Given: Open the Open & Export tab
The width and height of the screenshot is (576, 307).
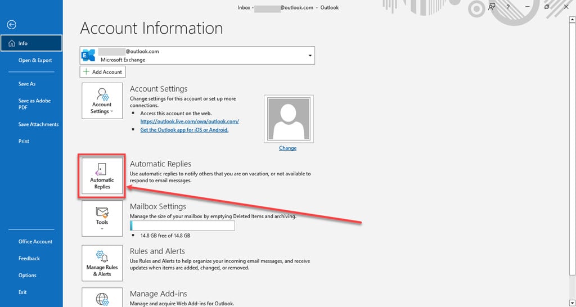Looking at the screenshot, I should [x=35, y=60].
